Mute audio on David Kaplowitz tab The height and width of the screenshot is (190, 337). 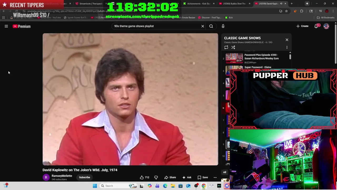point(281,4)
